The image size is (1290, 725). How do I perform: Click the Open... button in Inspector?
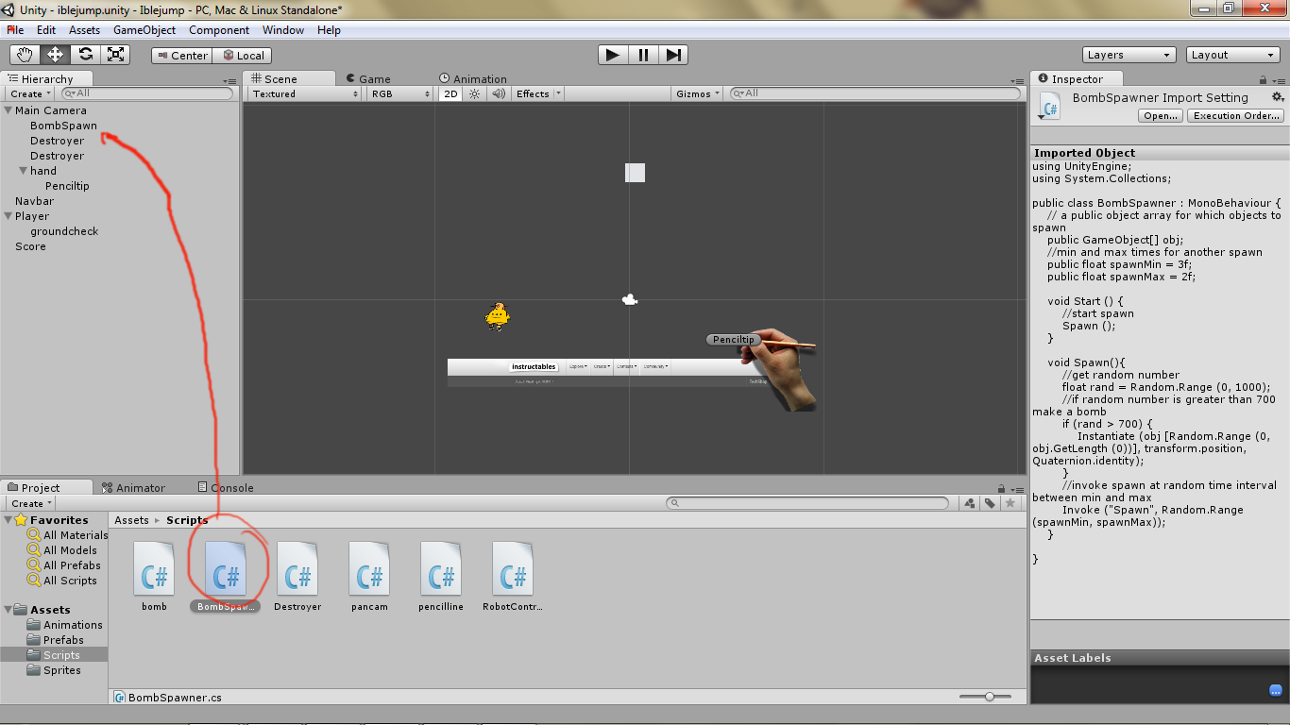tap(1161, 115)
